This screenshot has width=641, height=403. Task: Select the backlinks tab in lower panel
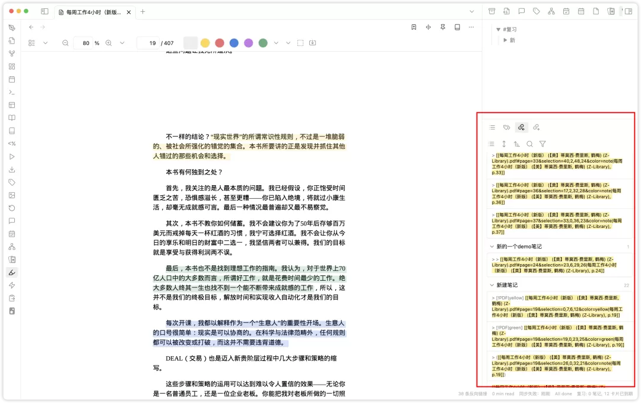[x=521, y=128]
